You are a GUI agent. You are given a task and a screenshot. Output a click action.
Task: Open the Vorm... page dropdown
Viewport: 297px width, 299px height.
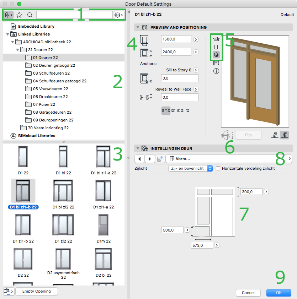pos(229,159)
